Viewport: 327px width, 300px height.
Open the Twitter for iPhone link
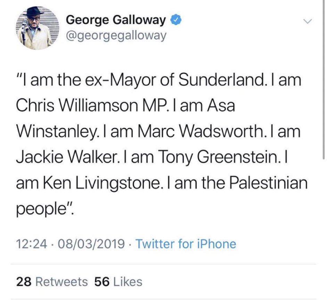coord(186,244)
